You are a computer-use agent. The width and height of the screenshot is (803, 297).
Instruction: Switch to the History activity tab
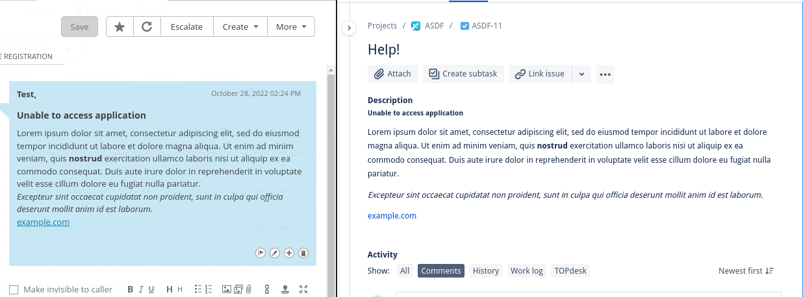click(x=485, y=270)
